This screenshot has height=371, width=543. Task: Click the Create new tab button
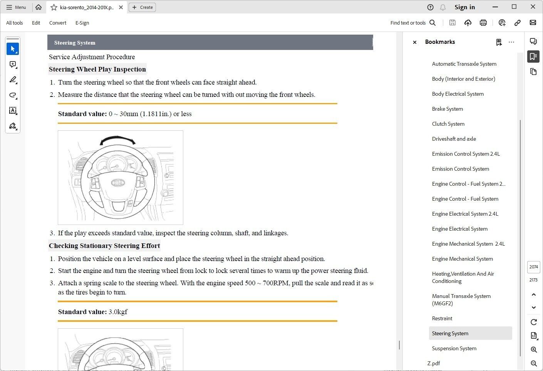pos(142,7)
